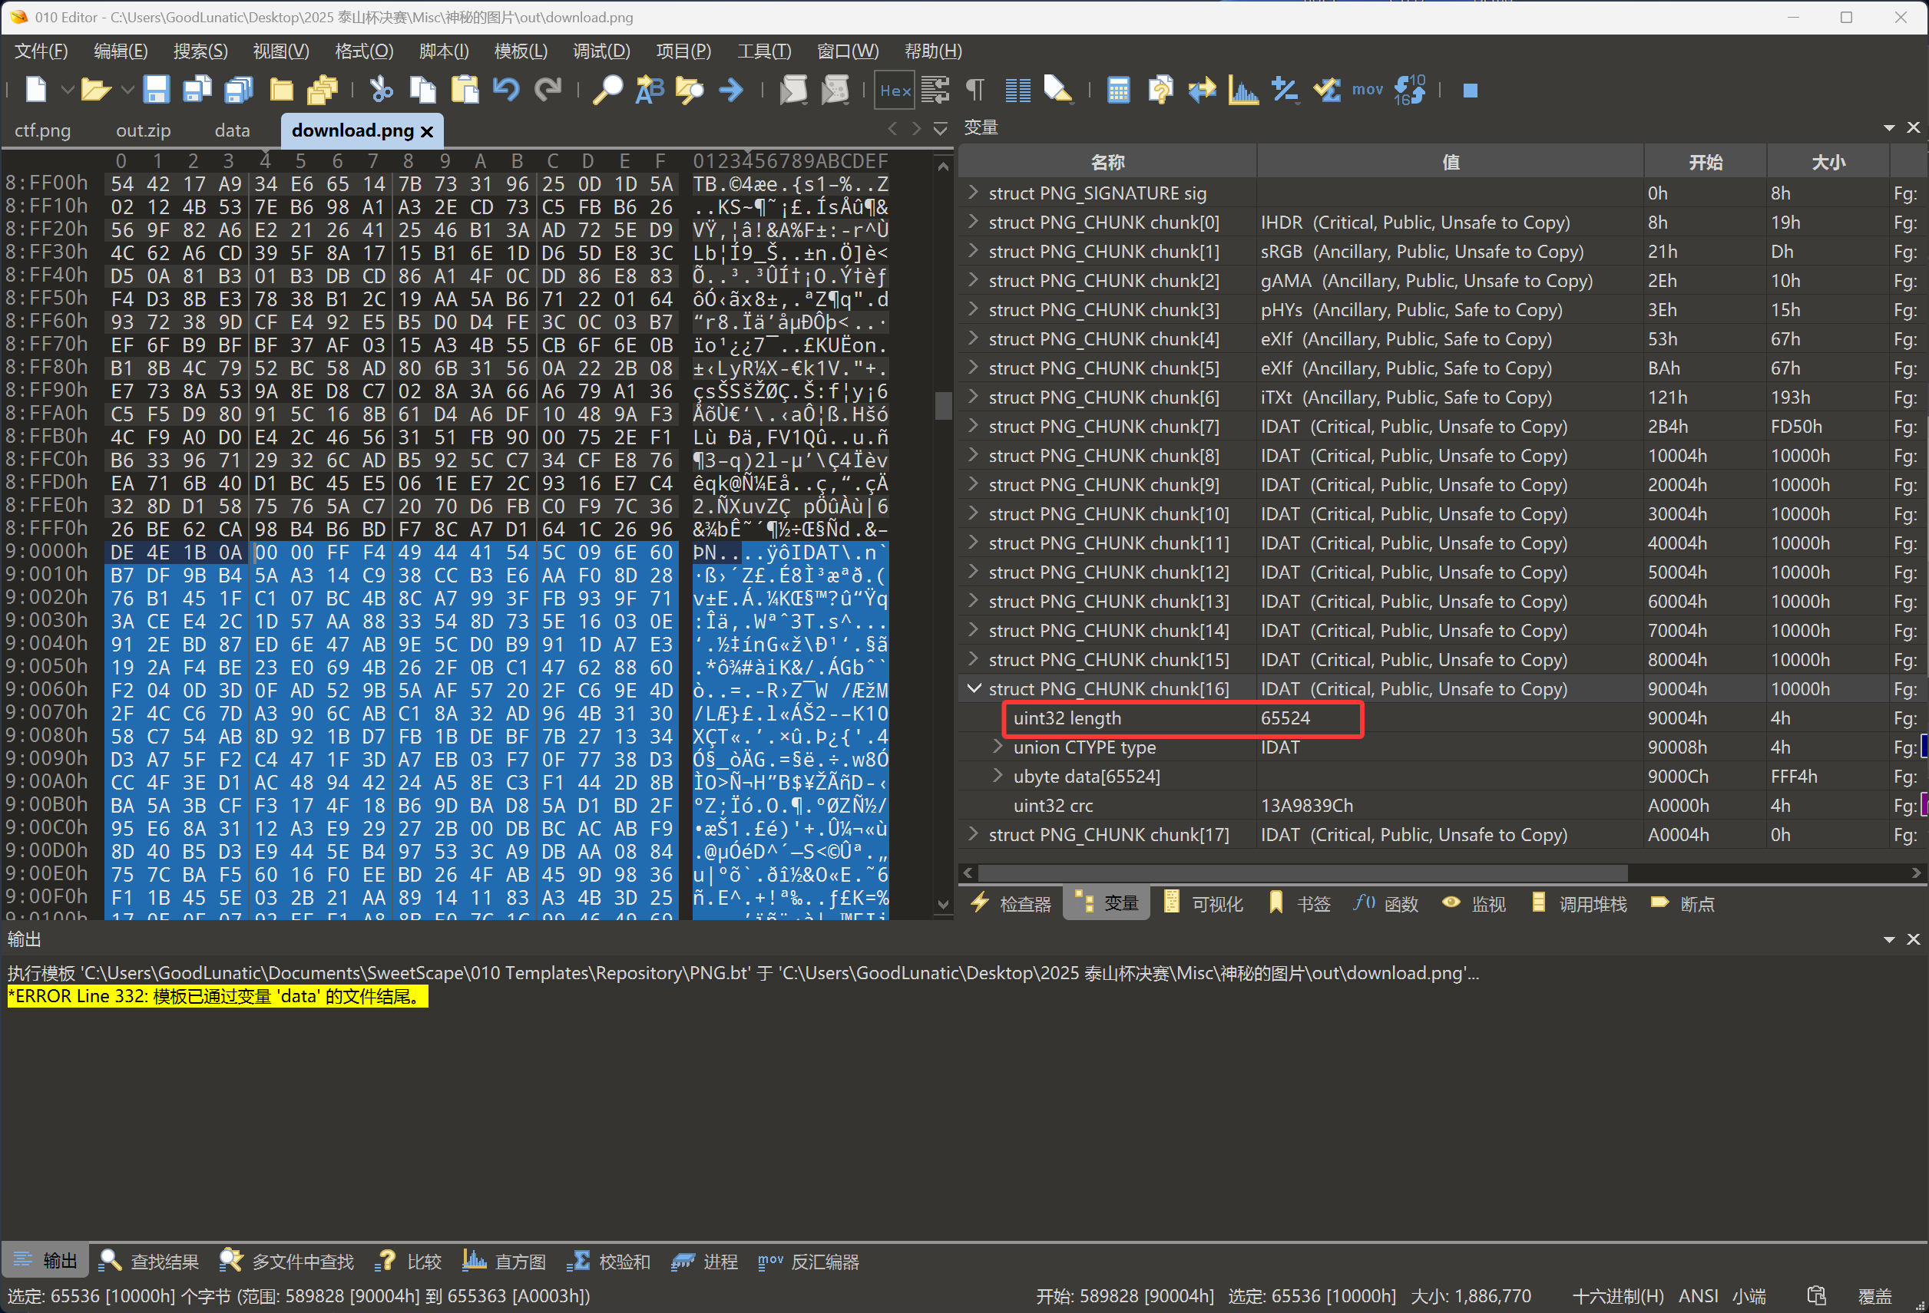Click the Run Script scroll icon
Screen dimensions: 1929x1313
[x=793, y=89]
